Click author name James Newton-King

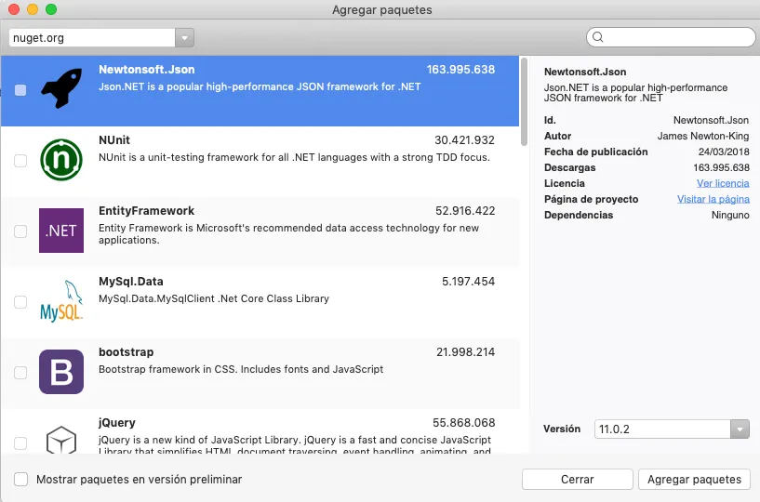click(703, 136)
